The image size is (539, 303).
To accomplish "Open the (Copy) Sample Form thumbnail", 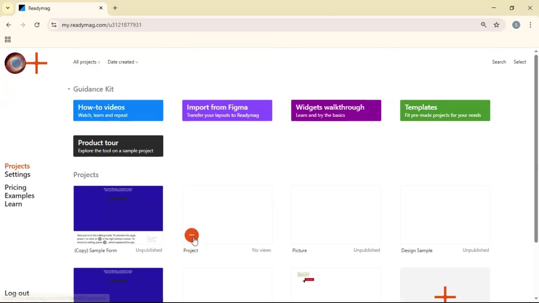I will click(118, 215).
